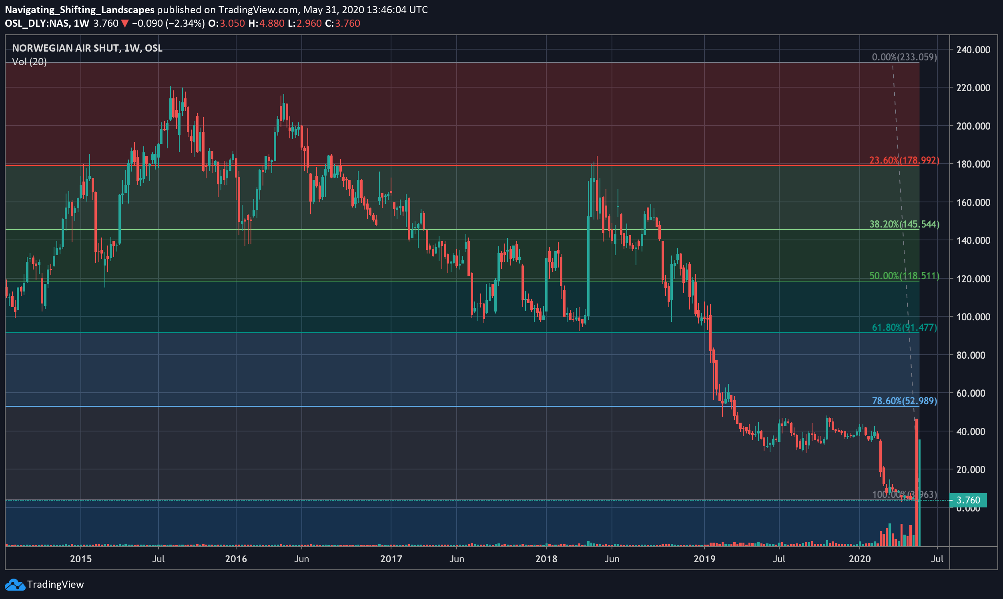Click the L:2.960 low price value

tap(305, 24)
